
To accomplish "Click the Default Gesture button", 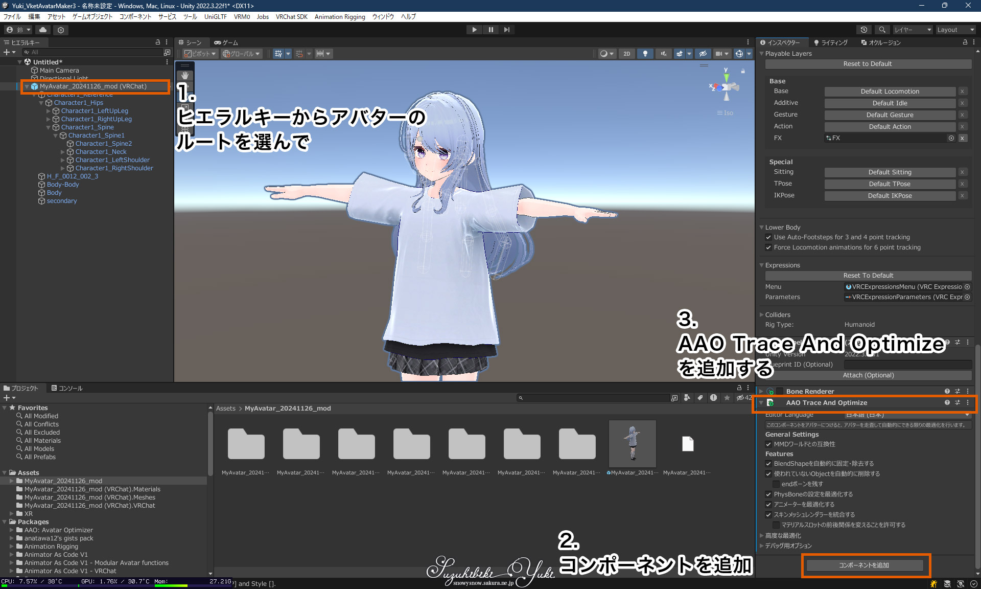I will (x=890, y=115).
